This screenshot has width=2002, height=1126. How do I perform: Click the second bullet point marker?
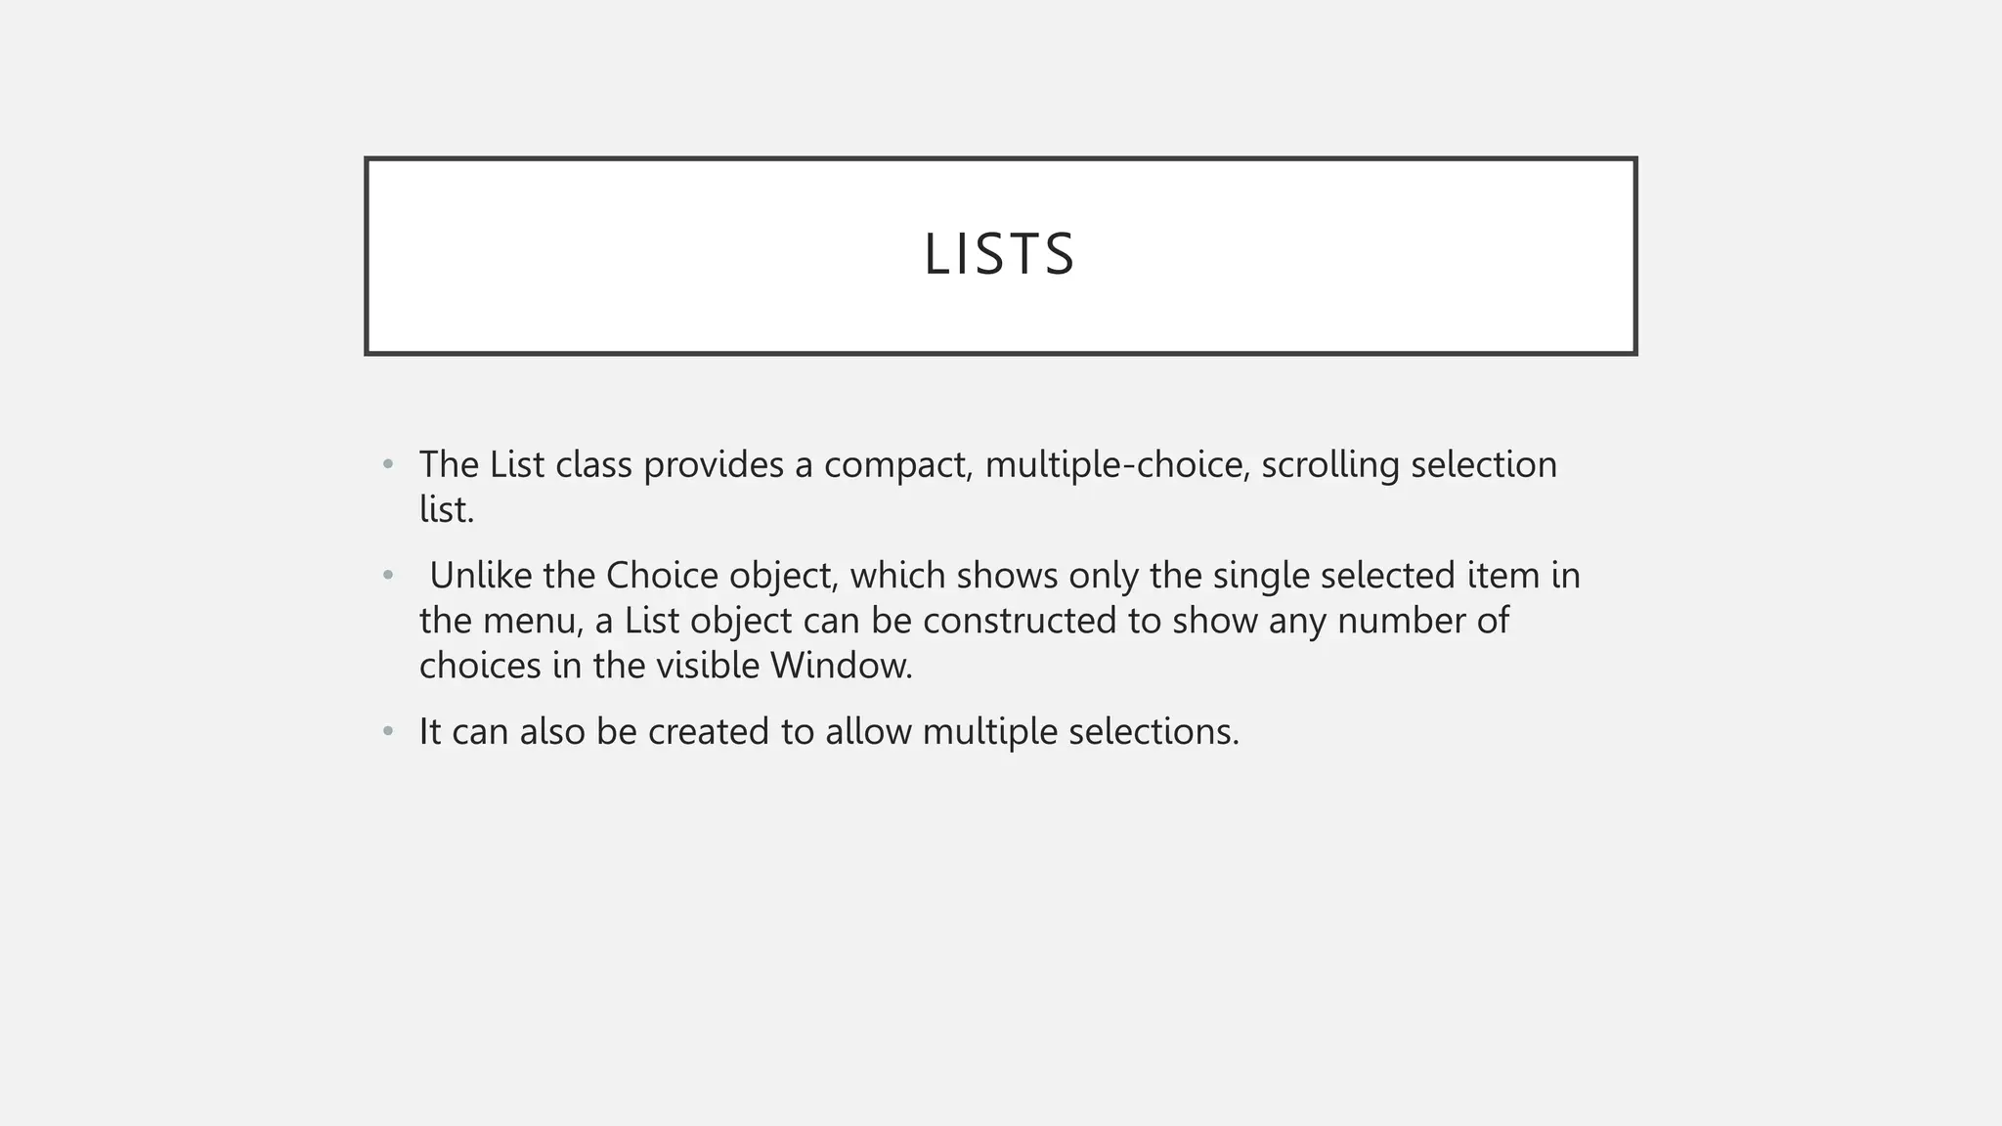[388, 576]
